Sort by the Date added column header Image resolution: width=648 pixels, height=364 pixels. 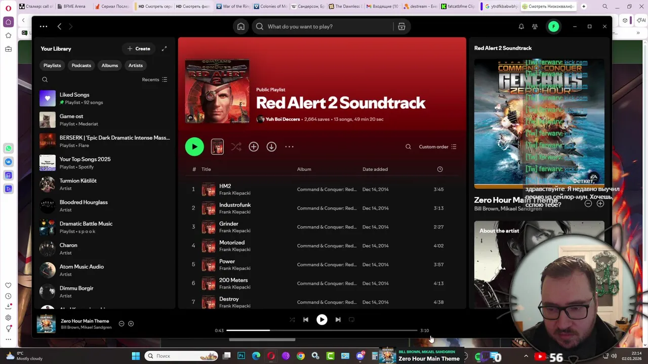pos(375,169)
